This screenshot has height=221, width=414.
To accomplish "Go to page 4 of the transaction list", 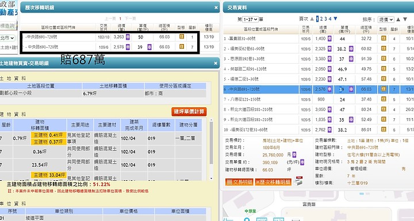I will 330,19.
